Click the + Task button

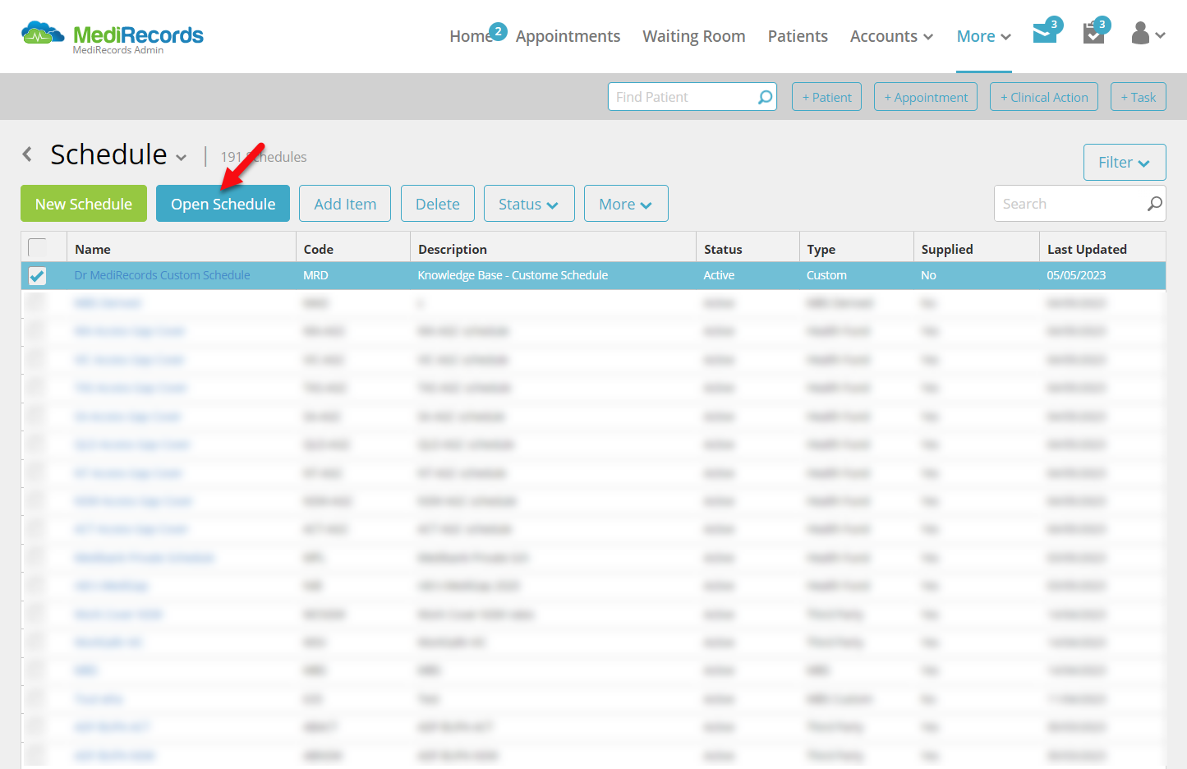pos(1139,97)
